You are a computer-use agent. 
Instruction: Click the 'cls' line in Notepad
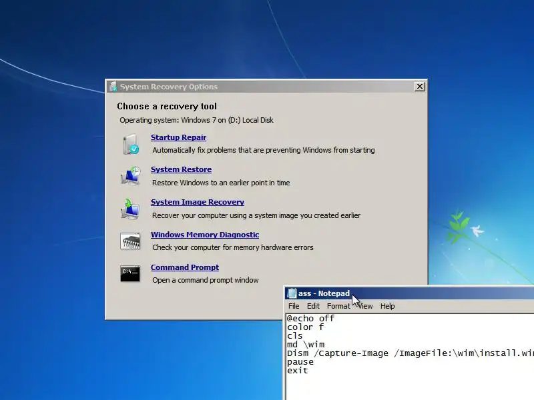[x=294, y=336]
